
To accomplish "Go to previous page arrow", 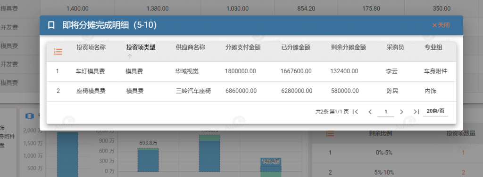I will tap(370, 112).
